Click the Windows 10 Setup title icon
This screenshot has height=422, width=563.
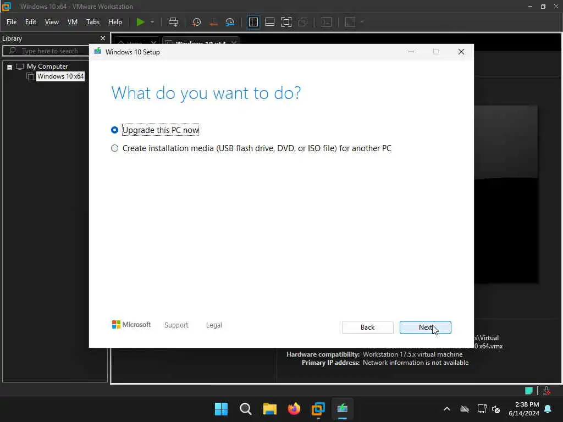[x=98, y=52]
